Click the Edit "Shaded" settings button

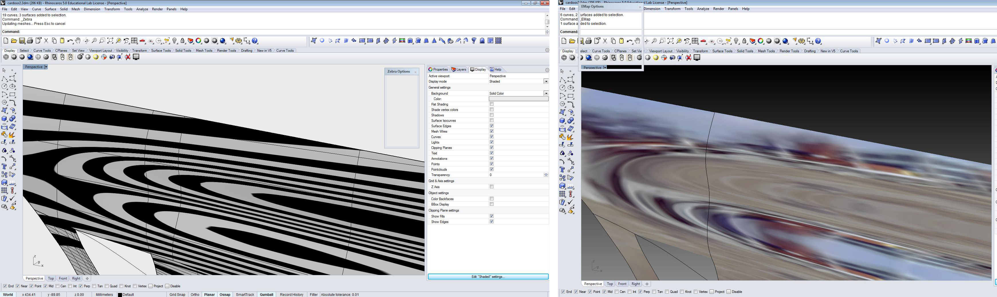[x=488, y=276]
